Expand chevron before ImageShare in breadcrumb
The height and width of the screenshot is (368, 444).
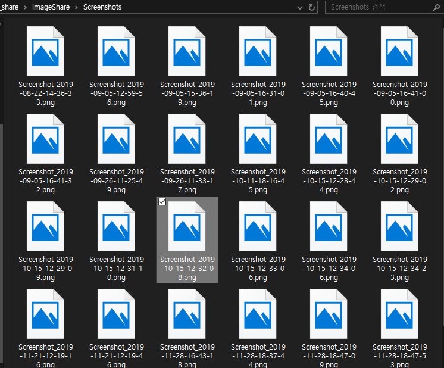(x=25, y=7)
